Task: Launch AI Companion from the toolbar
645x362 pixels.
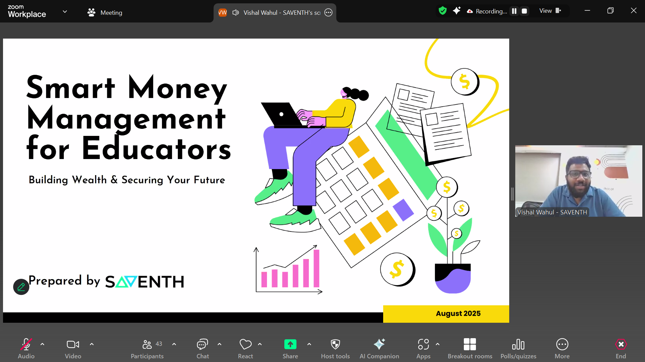Action: coord(379,348)
